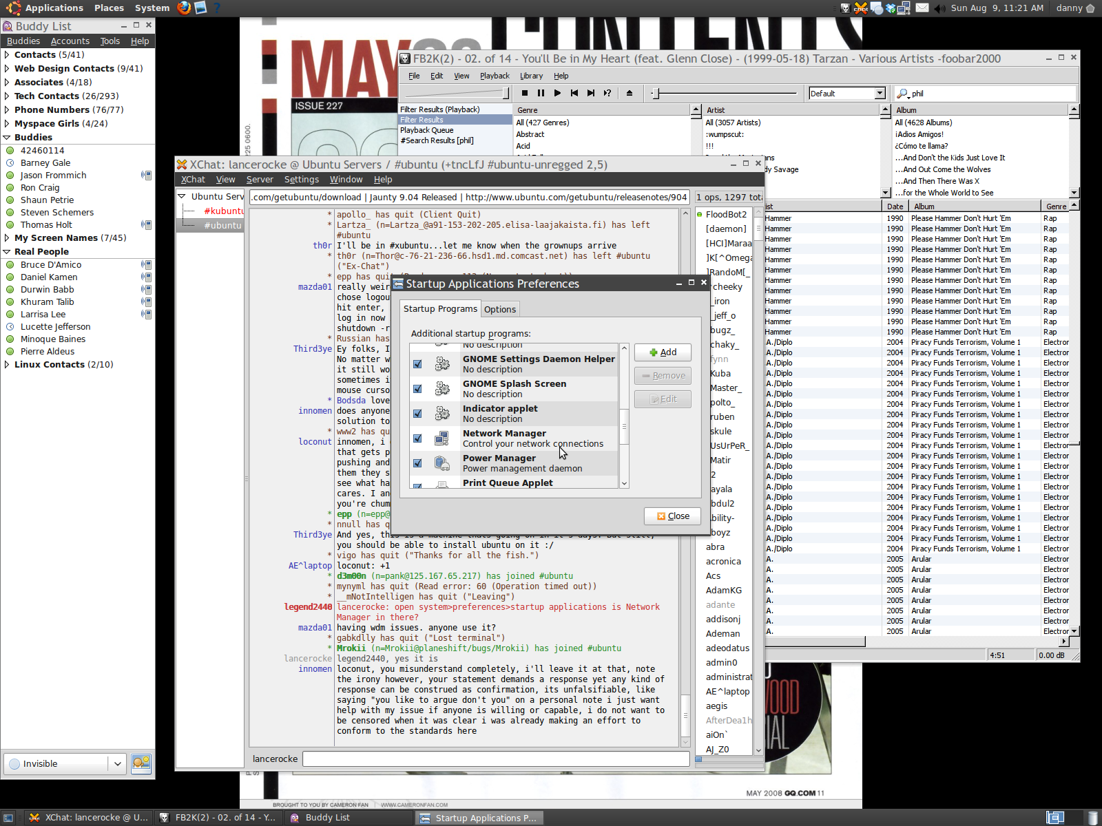Click the Power Manager program icon
This screenshot has width=1102, height=826.
[x=442, y=463]
